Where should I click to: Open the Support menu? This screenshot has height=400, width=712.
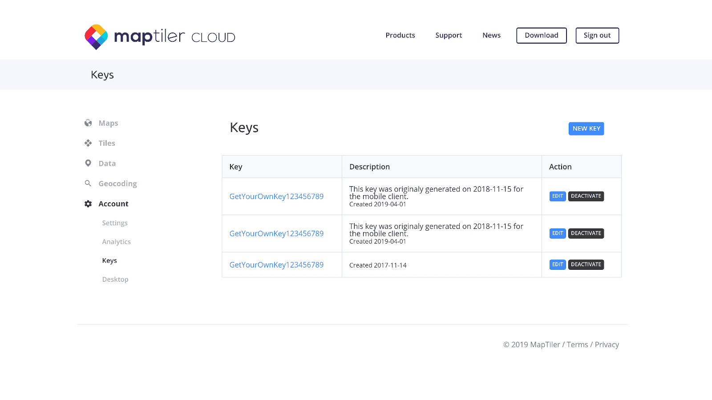449,35
